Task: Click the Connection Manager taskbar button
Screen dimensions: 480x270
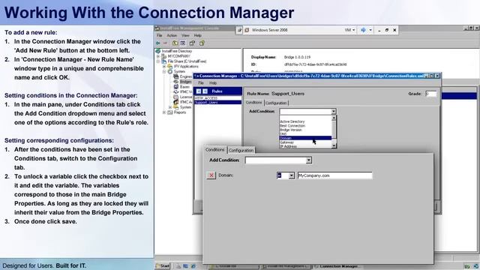Action: (338, 266)
